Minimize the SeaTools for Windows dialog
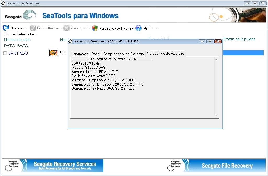The height and width of the screenshot is (176, 268). (202, 41)
